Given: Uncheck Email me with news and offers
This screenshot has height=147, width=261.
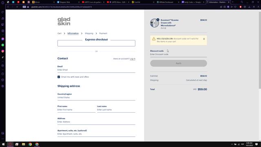Looking at the screenshot, I should coord(59,77).
